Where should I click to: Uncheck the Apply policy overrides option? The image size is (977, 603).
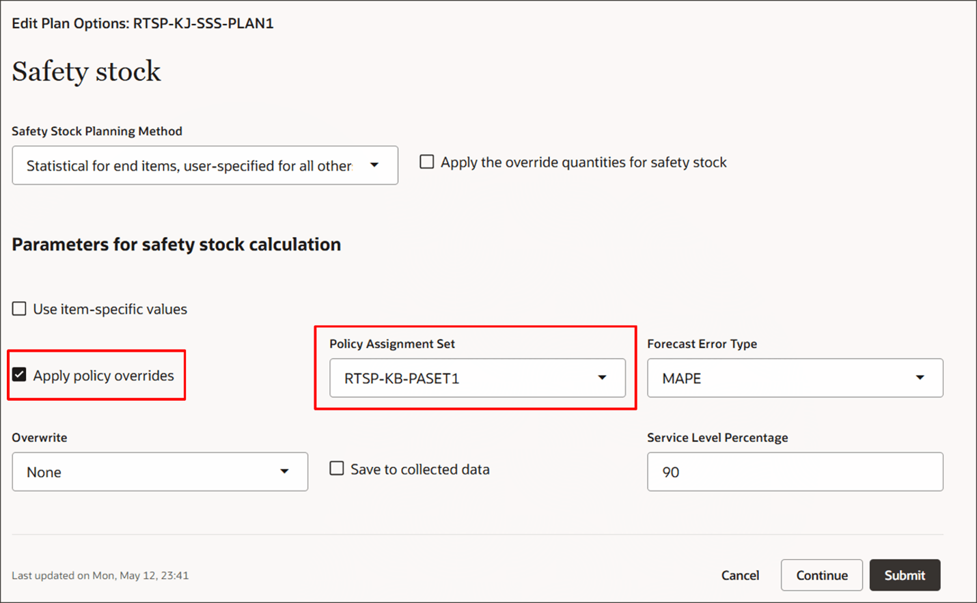point(19,374)
